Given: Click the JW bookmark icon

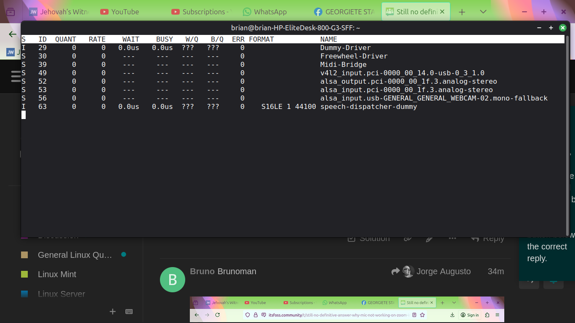Looking at the screenshot, I should click(x=10, y=53).
